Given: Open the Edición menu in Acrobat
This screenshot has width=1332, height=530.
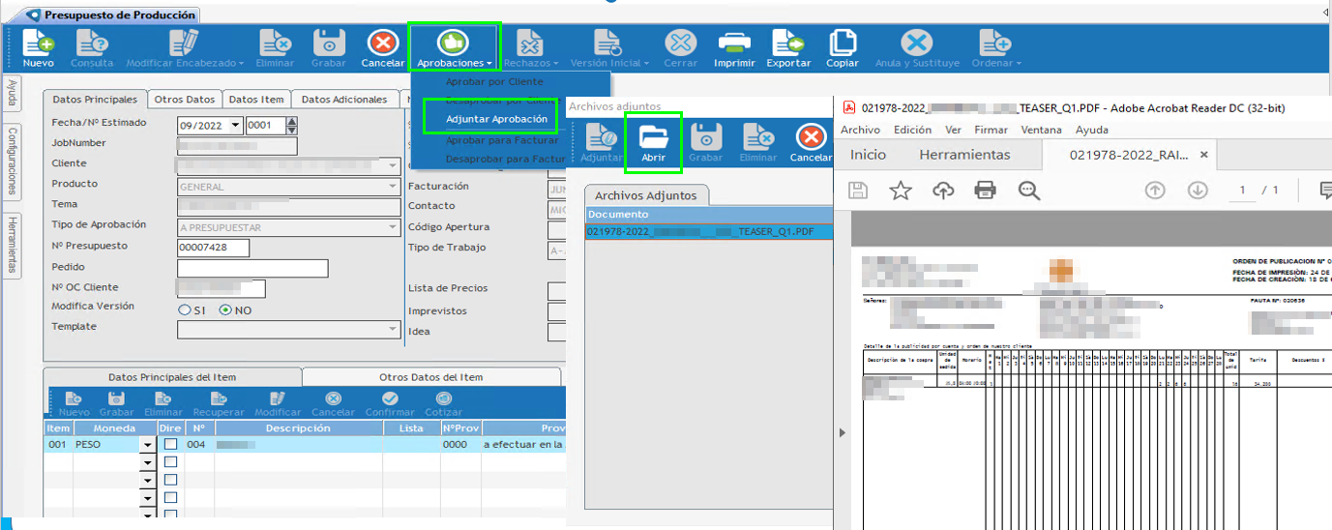Looking at the screenshot, I should pos(912,130).
